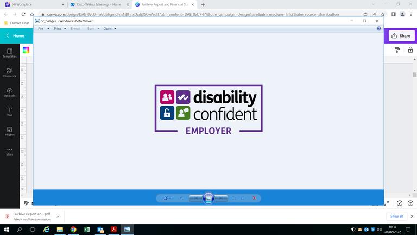
Task: Click the lock icon in Canva toolbar
Action: pos(410,50)
